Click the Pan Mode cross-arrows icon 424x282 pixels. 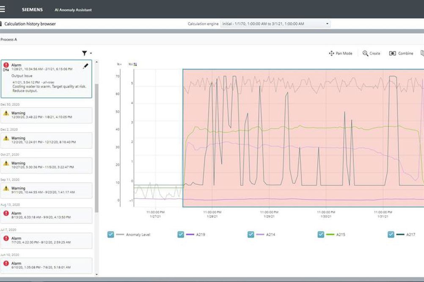(x=331, y=54)
